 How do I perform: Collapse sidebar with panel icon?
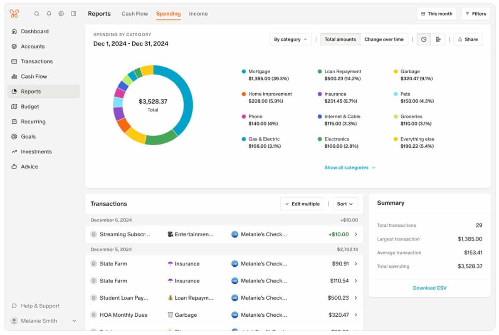(x=74, y=14)
